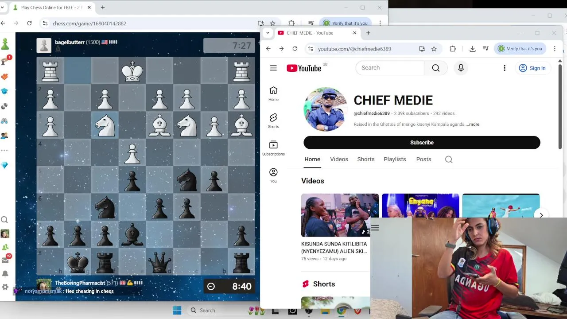Open site info icon in chess.com address bar
The width and height of the screenshot is (567, 319).
point(45,23)
